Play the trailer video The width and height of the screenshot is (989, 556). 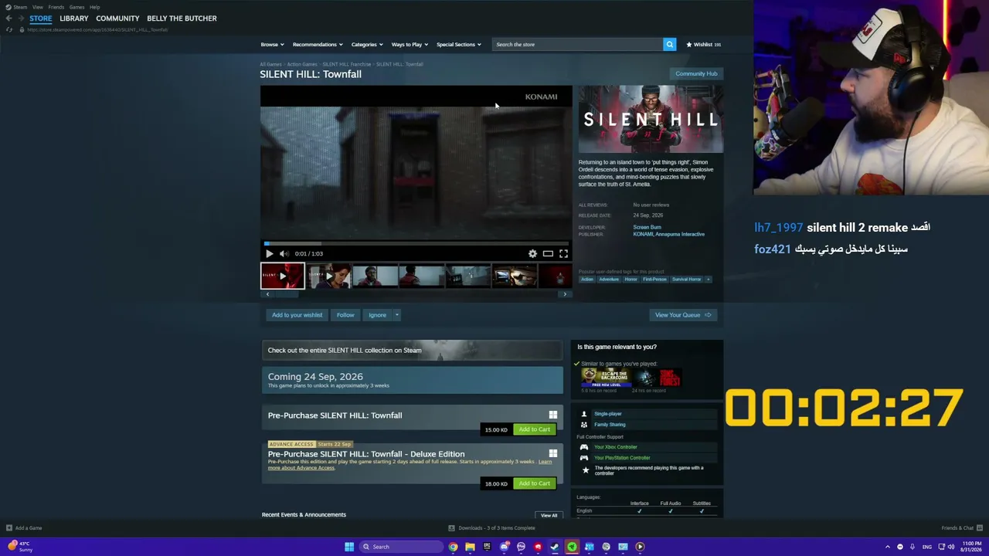[269, 253]
